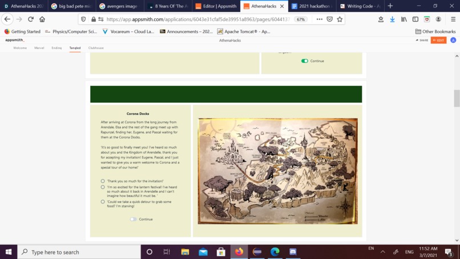Select 'Thank you so much for the invitation' option
The width and height of the screenshot is (460, 259).
click(x=103, y=181)
